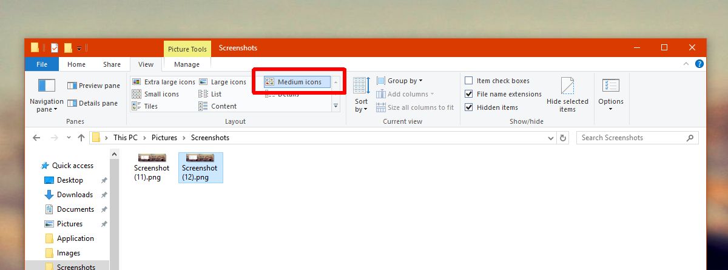Screen dimensions: 728x270
Task: Click New folder quick access toolbar icon
Action: click(68, 48)
